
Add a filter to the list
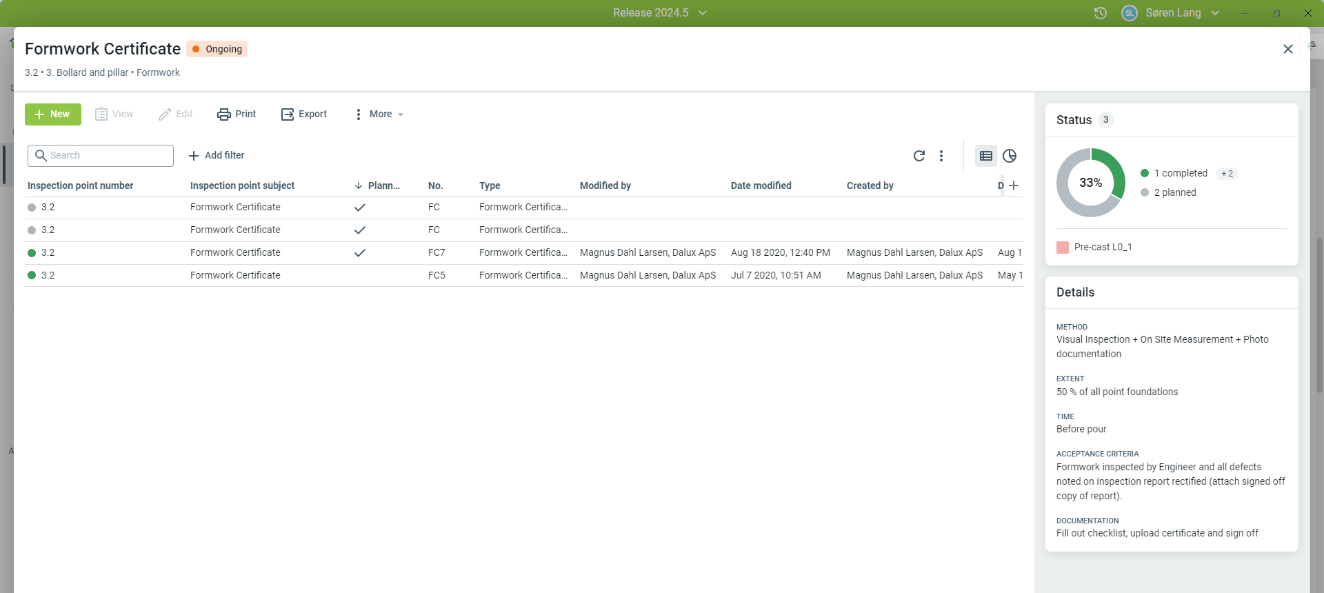point(217,156)
